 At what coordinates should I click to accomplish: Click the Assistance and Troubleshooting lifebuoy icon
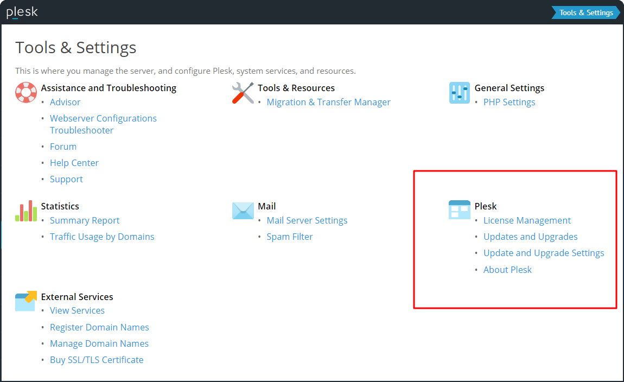click(26, 92)
